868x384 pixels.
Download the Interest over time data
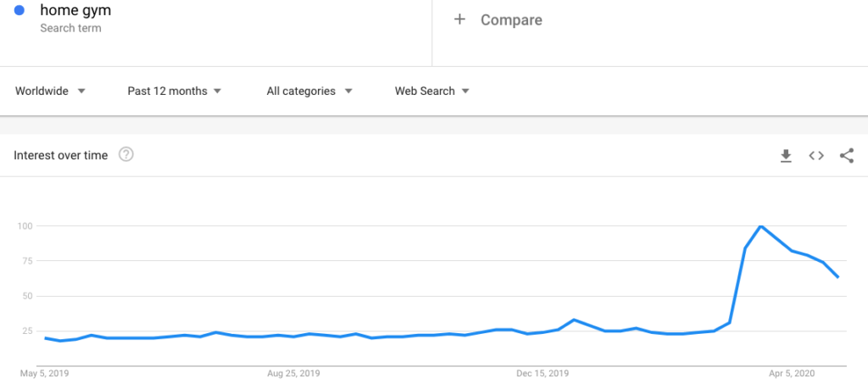[786, 155]
